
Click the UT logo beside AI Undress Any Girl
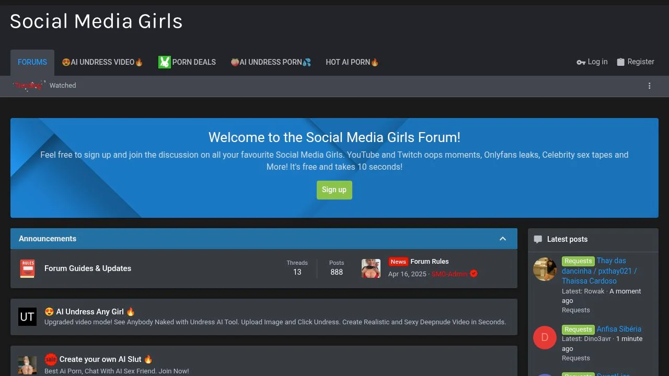[27, 316]
